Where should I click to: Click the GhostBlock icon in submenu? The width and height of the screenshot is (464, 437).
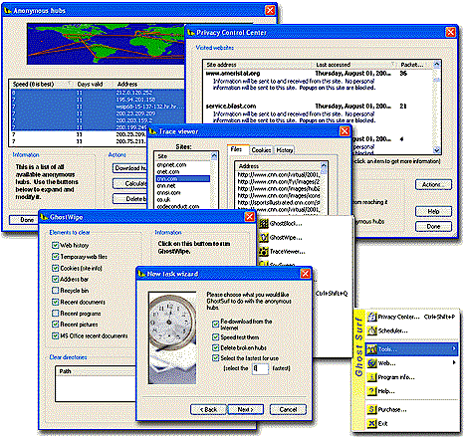(x=264, y=224)
